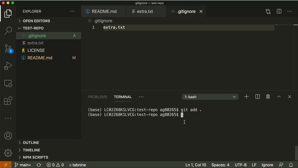
Task: Open the feedback icon in status bar
Action: point(281,165)
